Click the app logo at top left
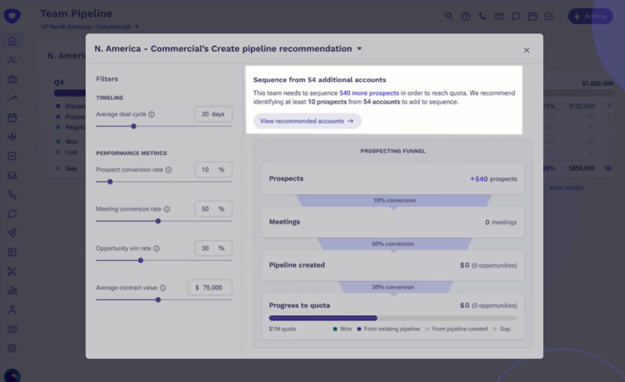Viewport: 625px width, 382px height. point(12,16)
